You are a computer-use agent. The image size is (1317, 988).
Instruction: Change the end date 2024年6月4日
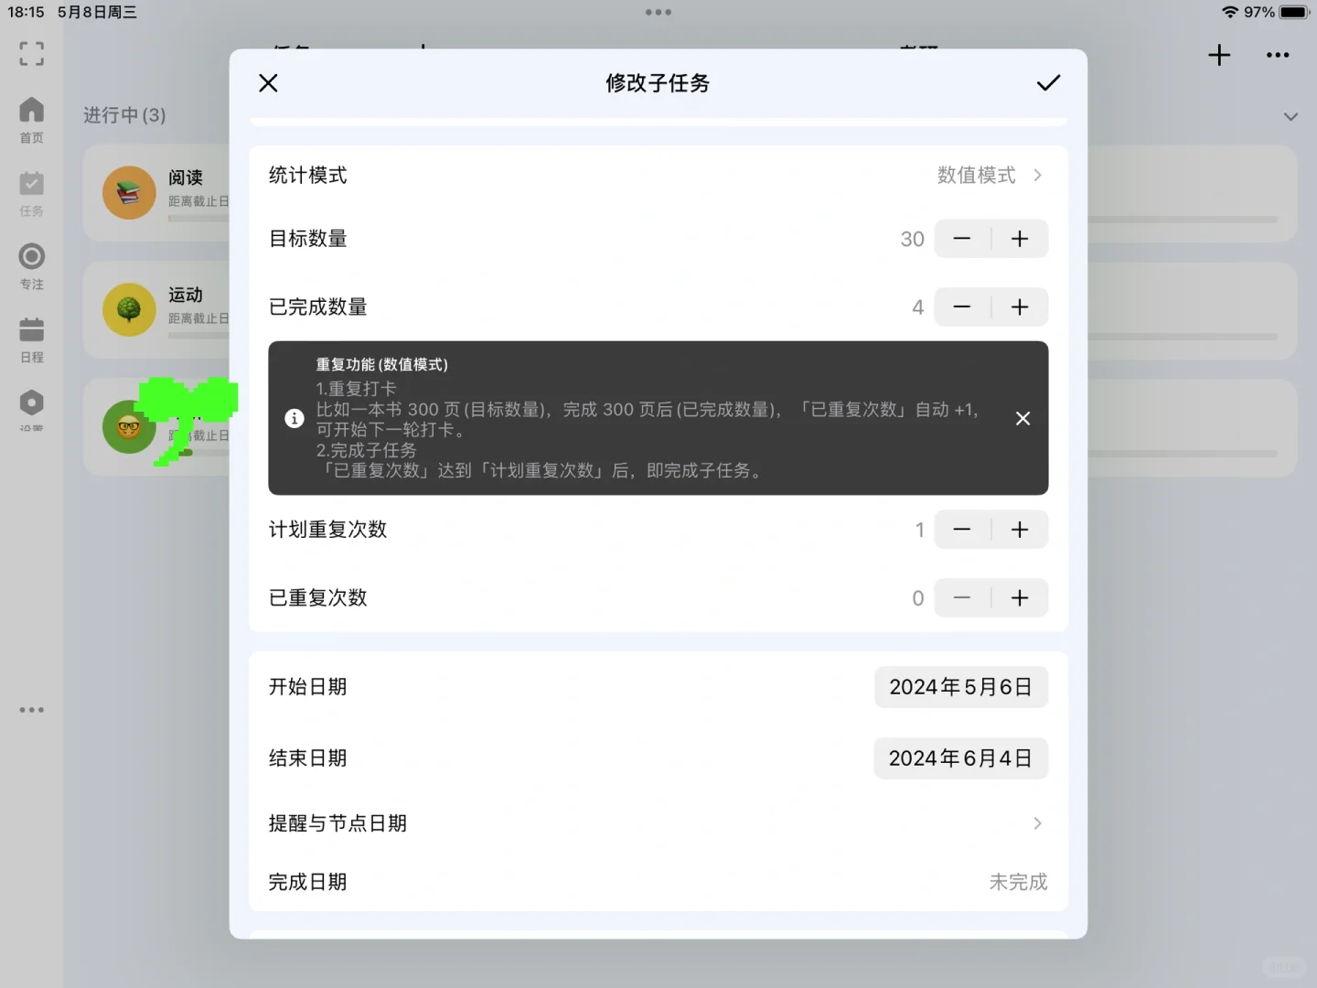coord(960,757)
